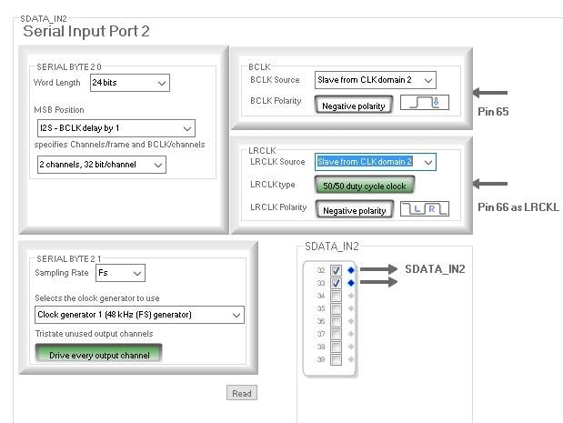Check channel 36 checkbox

(336, 321)
